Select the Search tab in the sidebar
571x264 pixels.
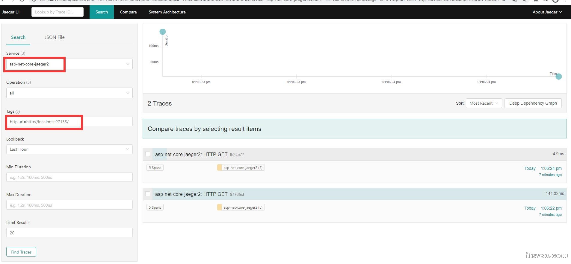point(18,37)
